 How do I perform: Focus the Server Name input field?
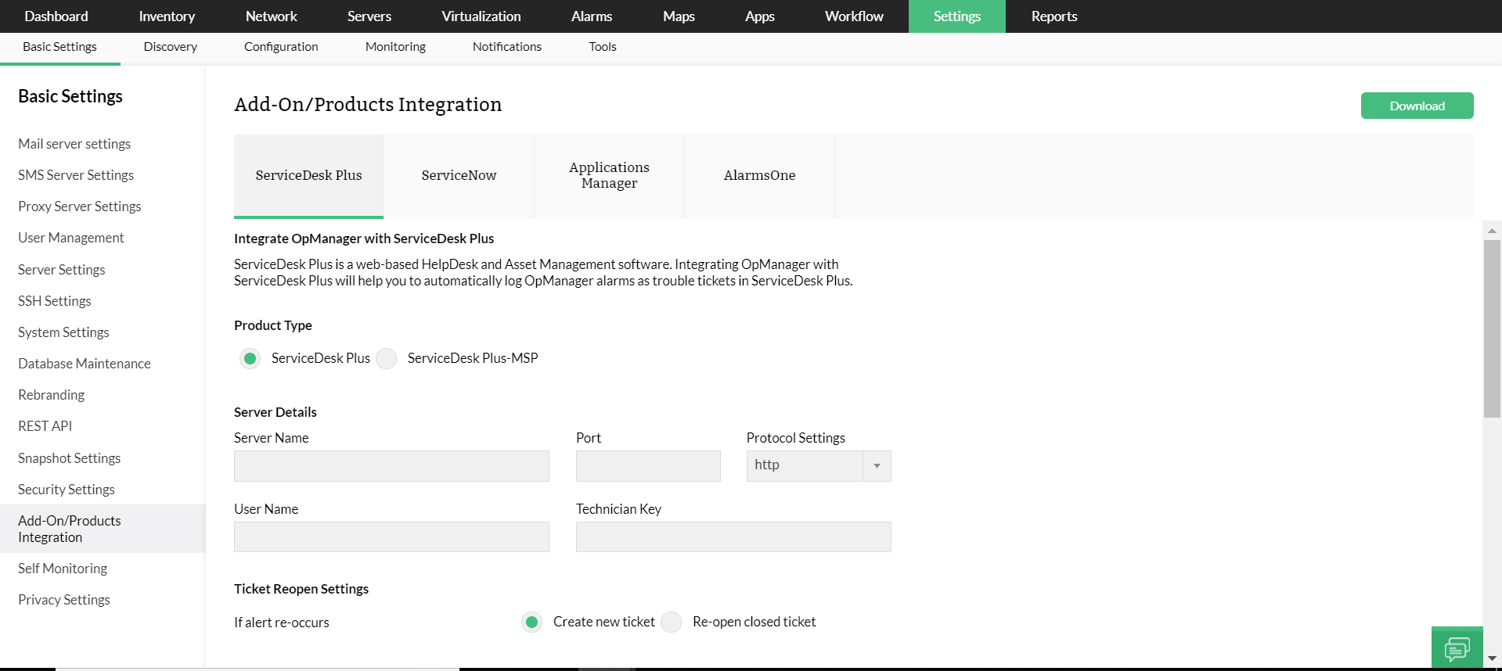tap(391, 466)
